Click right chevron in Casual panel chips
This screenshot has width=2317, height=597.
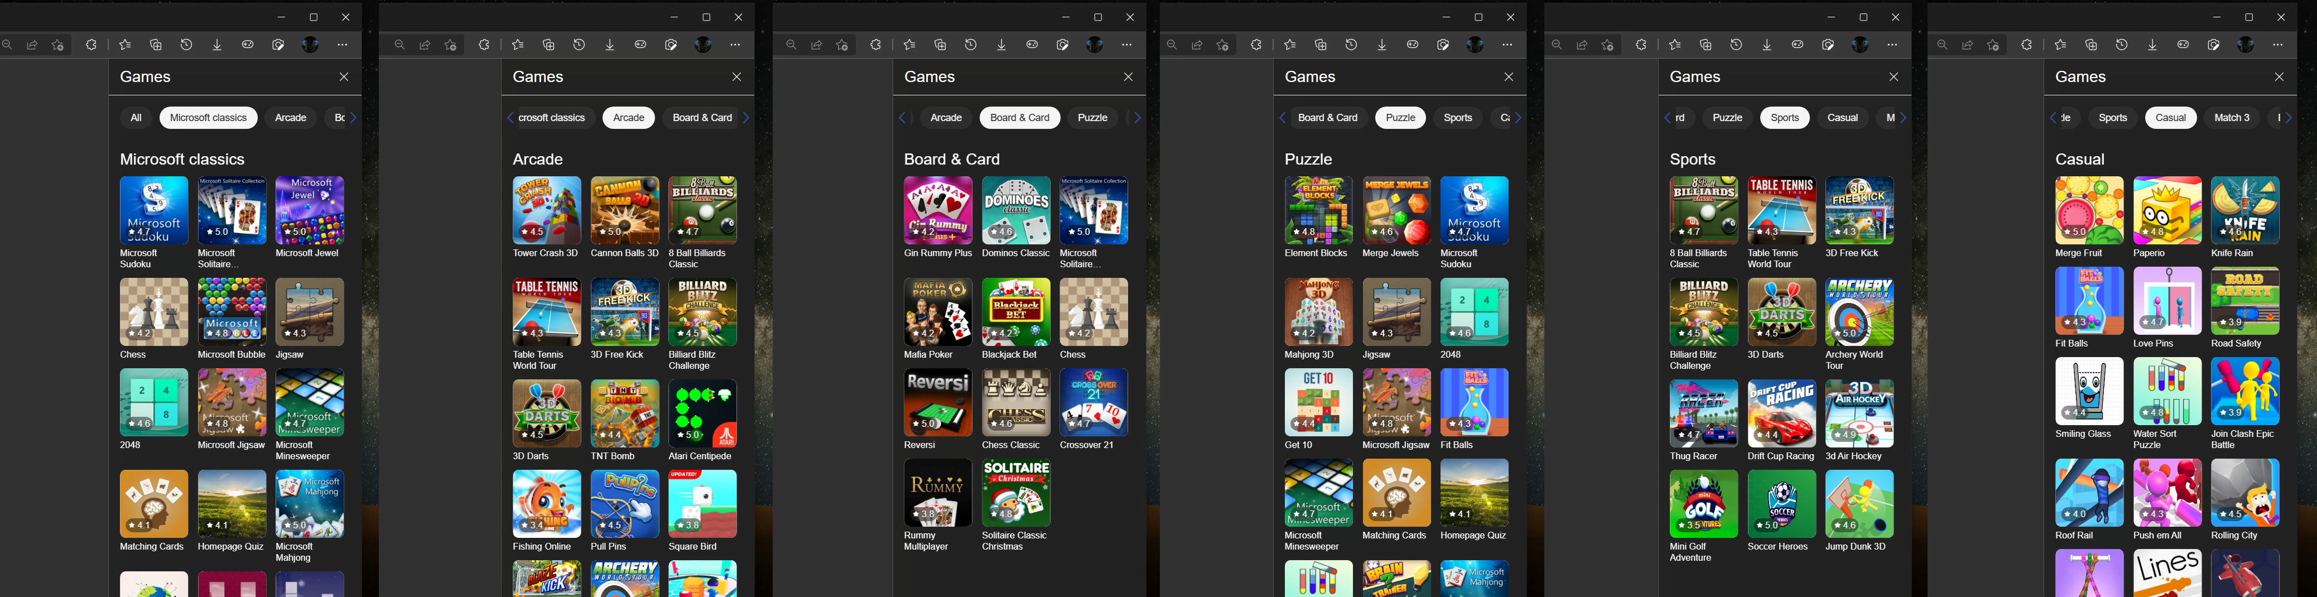coord(2289,118)
